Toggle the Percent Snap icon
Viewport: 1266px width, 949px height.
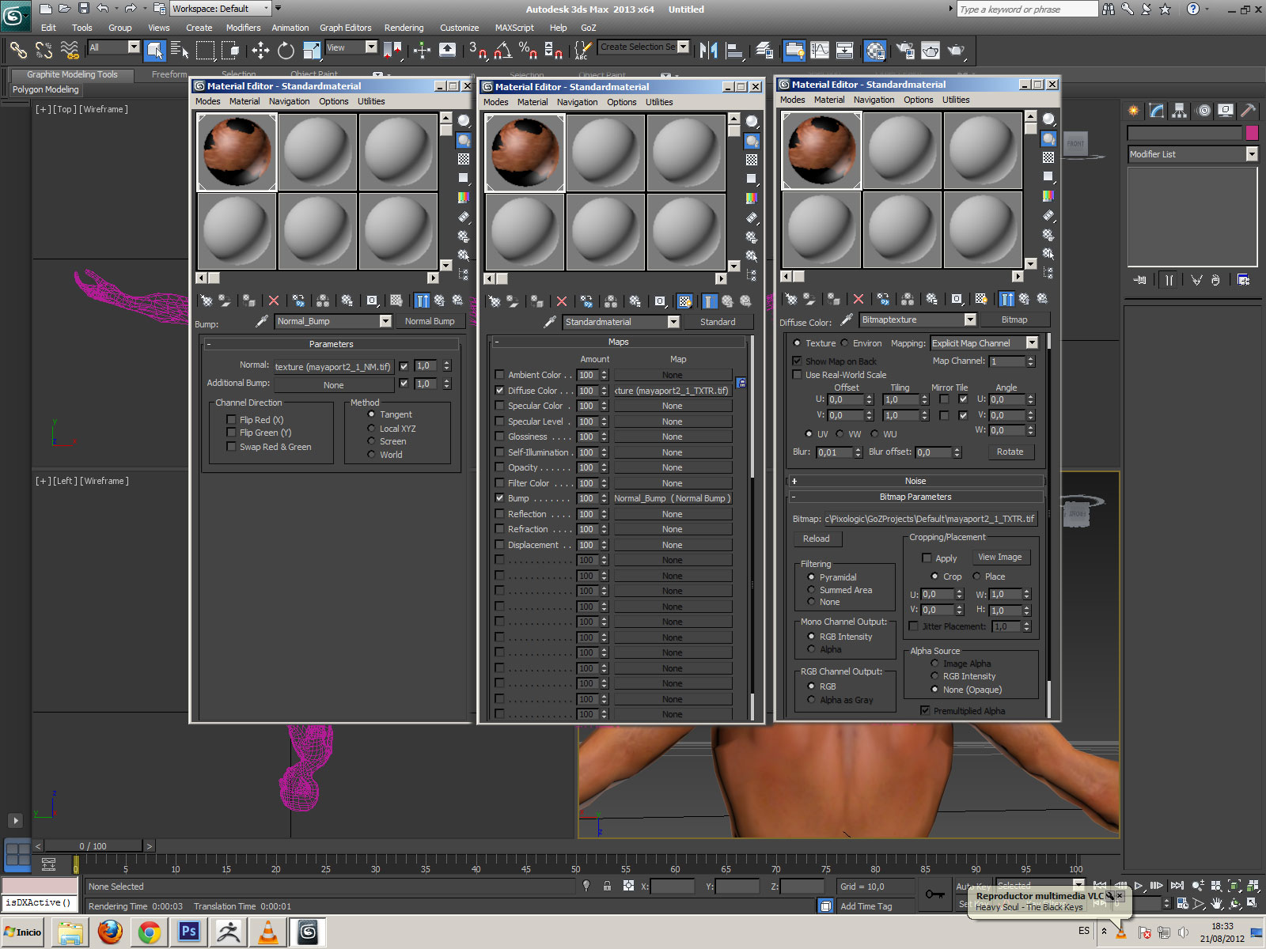[528, 51]
